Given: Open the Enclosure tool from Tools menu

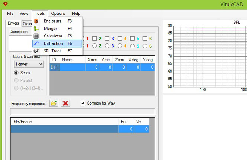Looking at the screenshot, I should 57,21.
